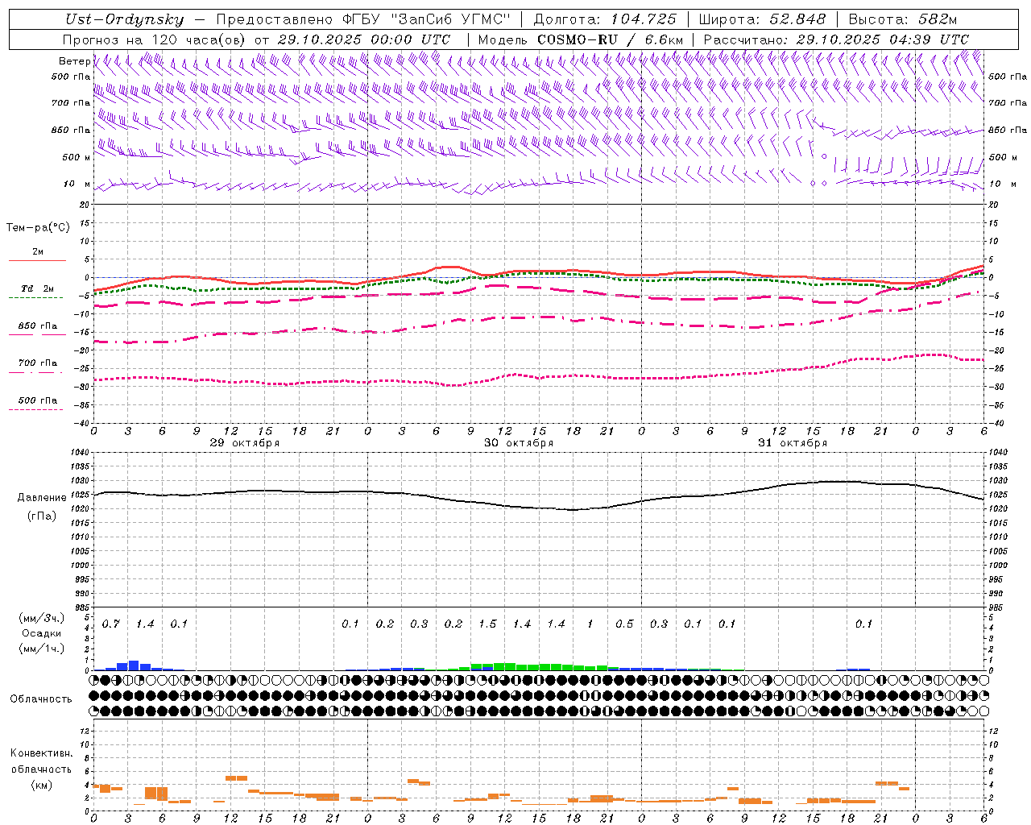1031x825 pixels.
Task: Click the Модель COSMO-RU / 6.6км label
Action: (581, 39)
